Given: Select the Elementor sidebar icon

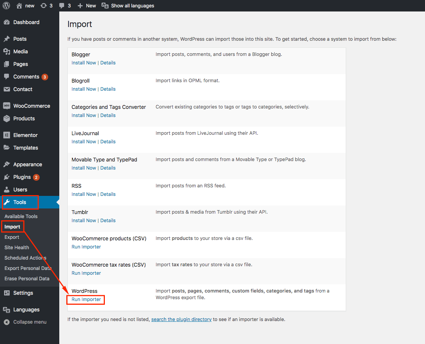Looking at the screenshot, I should point(7,135).
